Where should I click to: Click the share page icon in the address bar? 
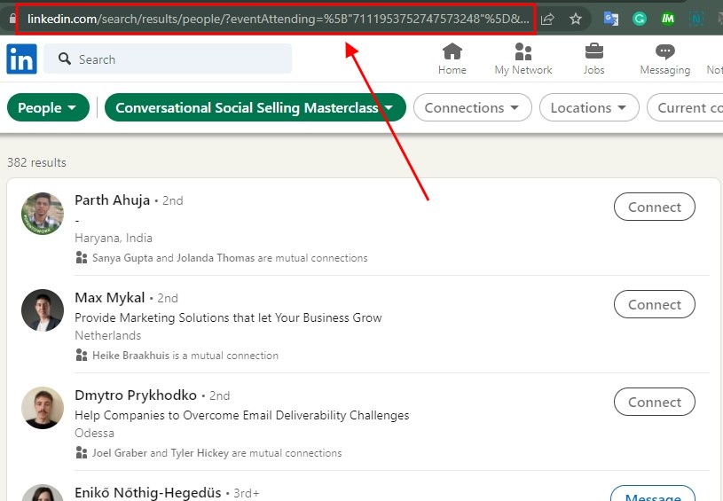pos(547,19)
